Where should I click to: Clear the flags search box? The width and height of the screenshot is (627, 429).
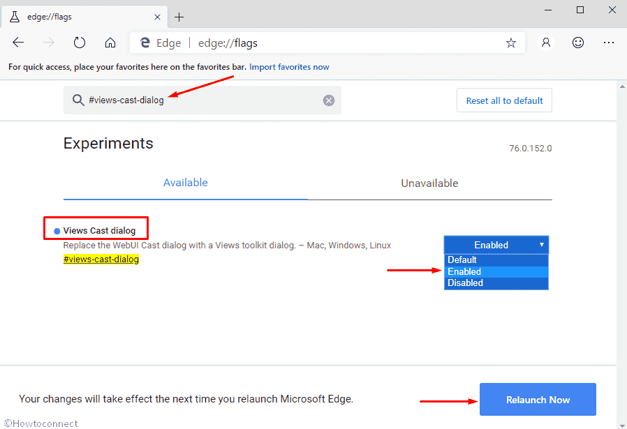329,100
